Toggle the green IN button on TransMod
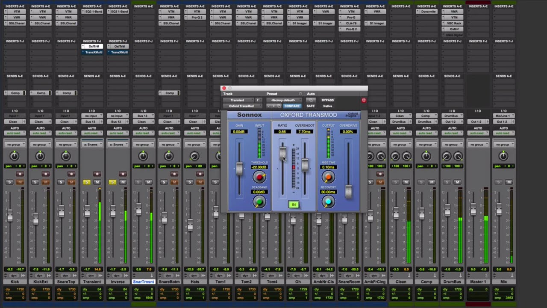 point(294,205)
